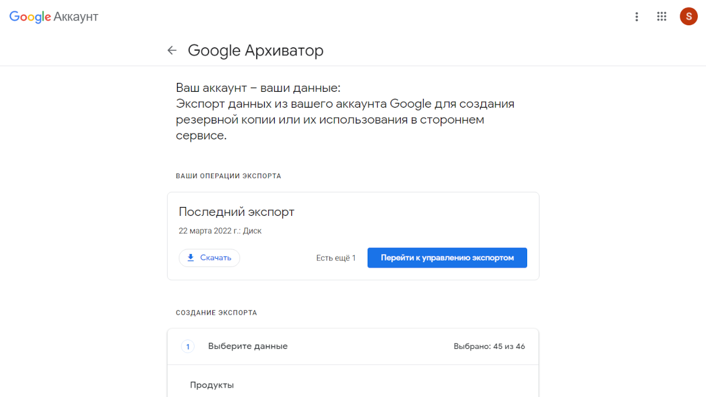Select the Выберите данные step header

(x=248, y=346)
